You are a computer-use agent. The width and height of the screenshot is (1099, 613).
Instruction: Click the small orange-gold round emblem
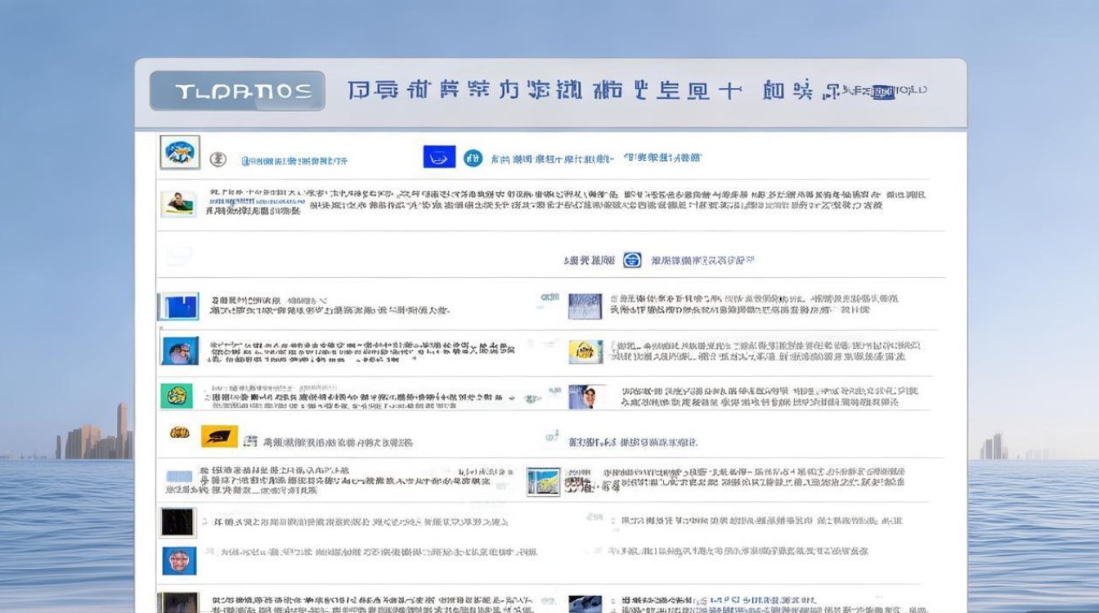(x=179, y=432)
